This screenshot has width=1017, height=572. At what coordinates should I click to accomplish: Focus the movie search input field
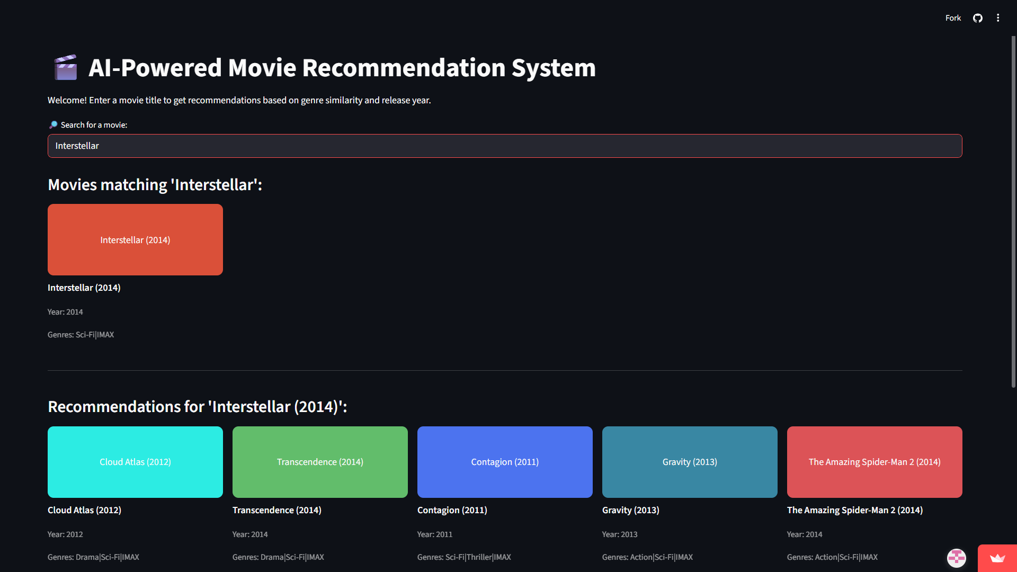point(504,146)
